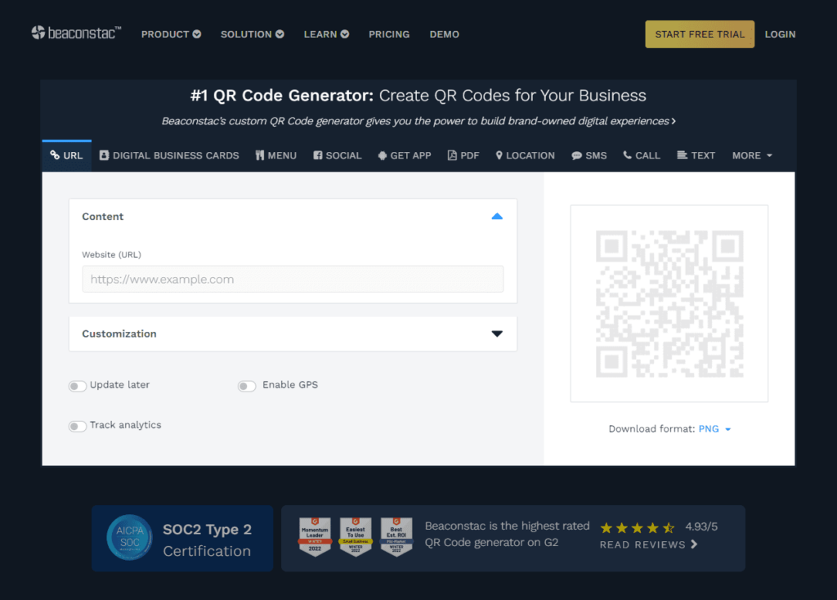Choose the Location pin icon
The width and height of the screenshot is (837, 600).
coord(499,155)
